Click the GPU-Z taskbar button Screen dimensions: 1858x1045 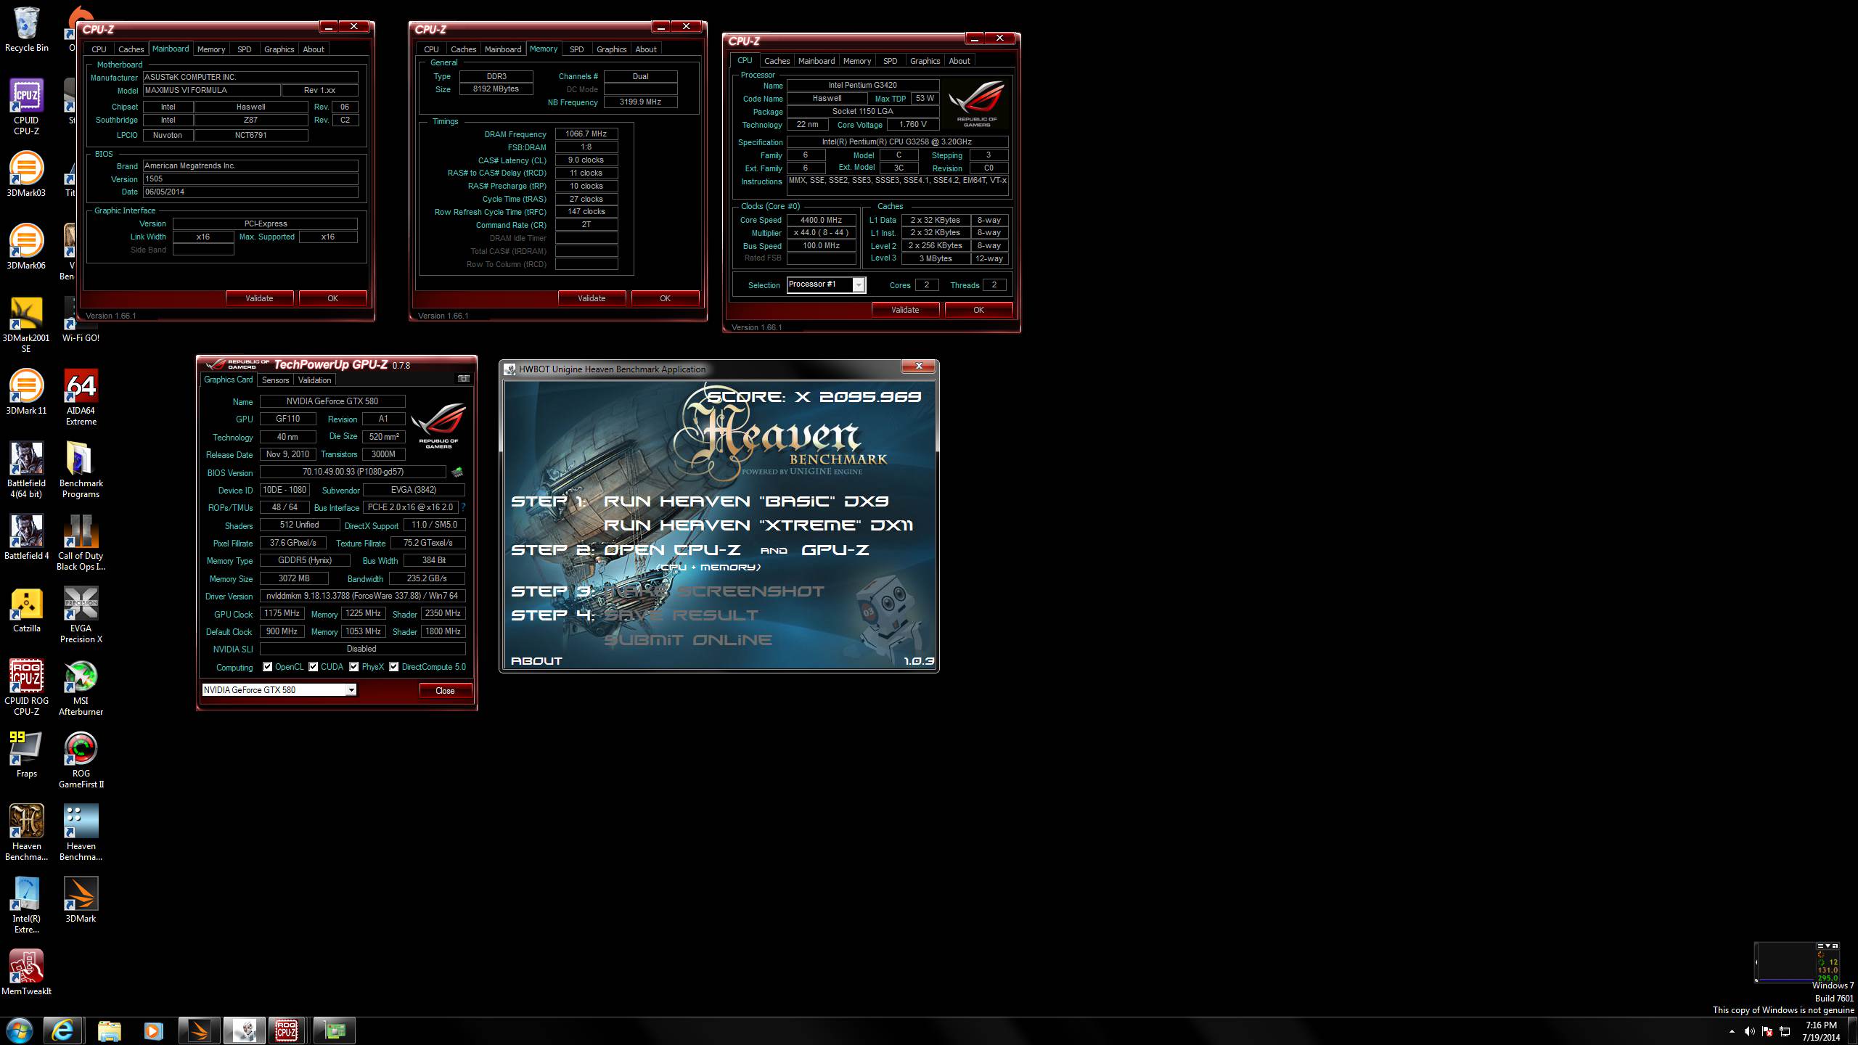pos(335,1030)
